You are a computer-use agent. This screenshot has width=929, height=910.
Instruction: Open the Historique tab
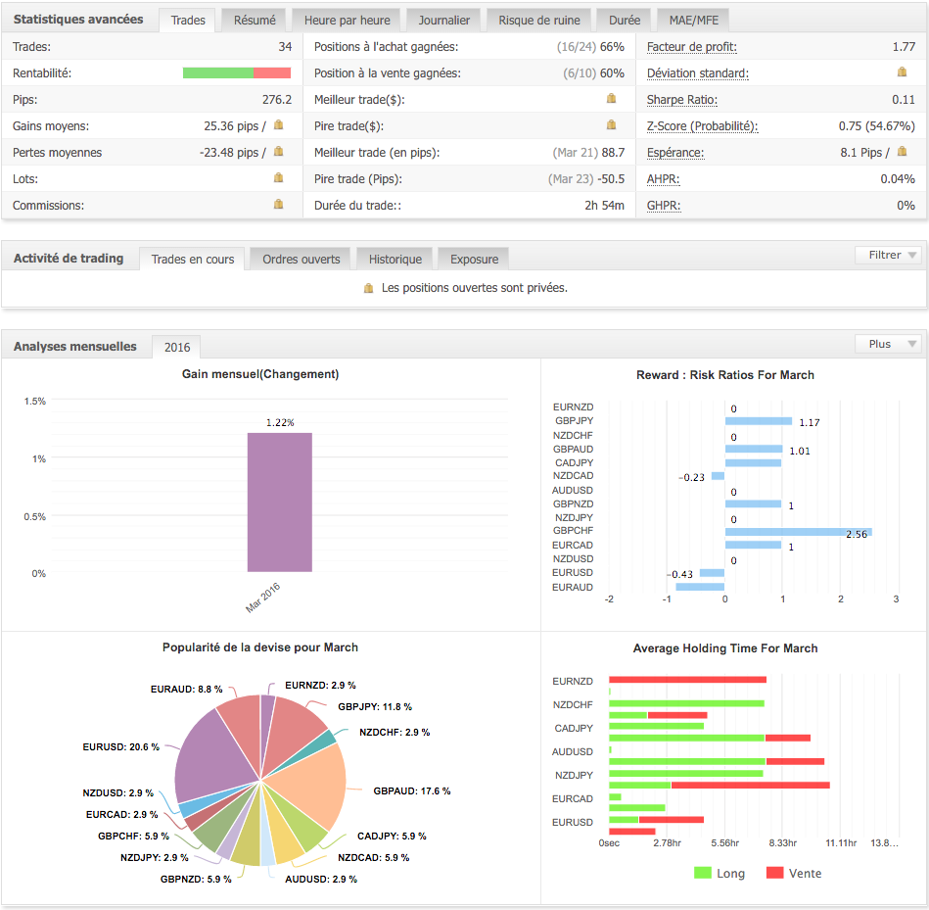coord(395,259)
